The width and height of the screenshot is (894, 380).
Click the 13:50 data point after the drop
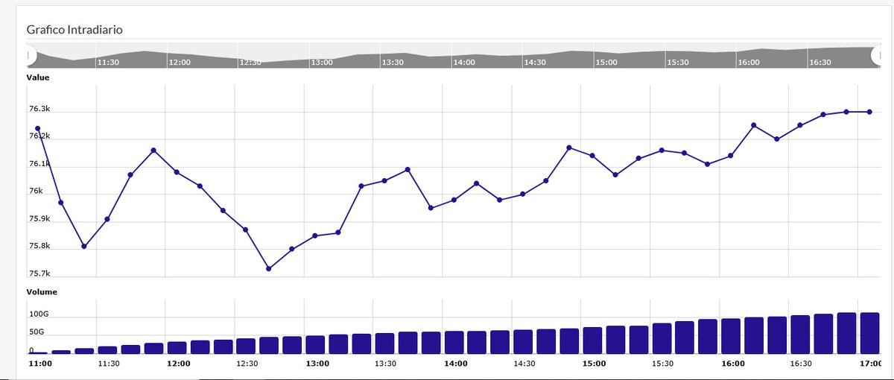(431, 208)
